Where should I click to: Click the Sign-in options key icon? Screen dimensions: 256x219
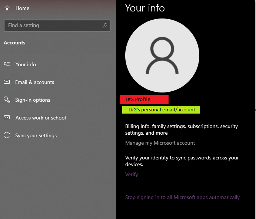coord(7,100)
